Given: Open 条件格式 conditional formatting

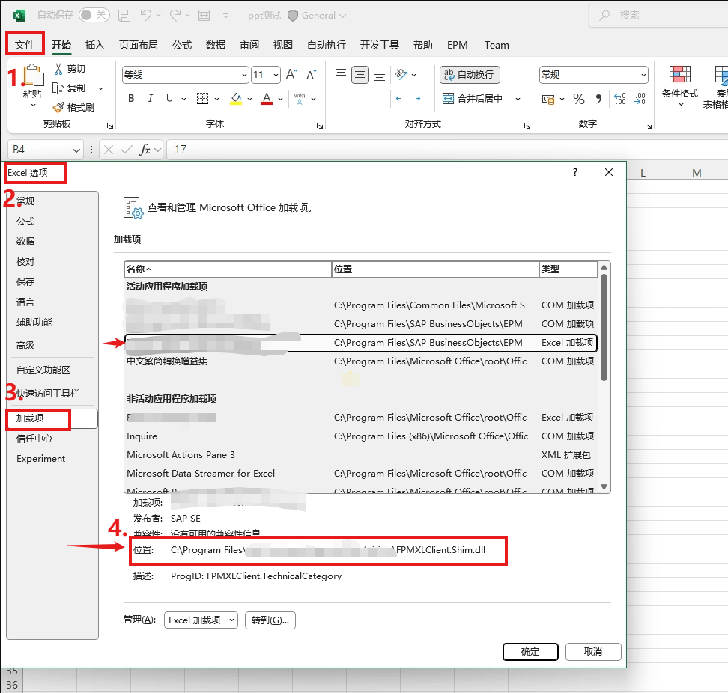Looking at the screenshot, I should [x=680, y=86].
